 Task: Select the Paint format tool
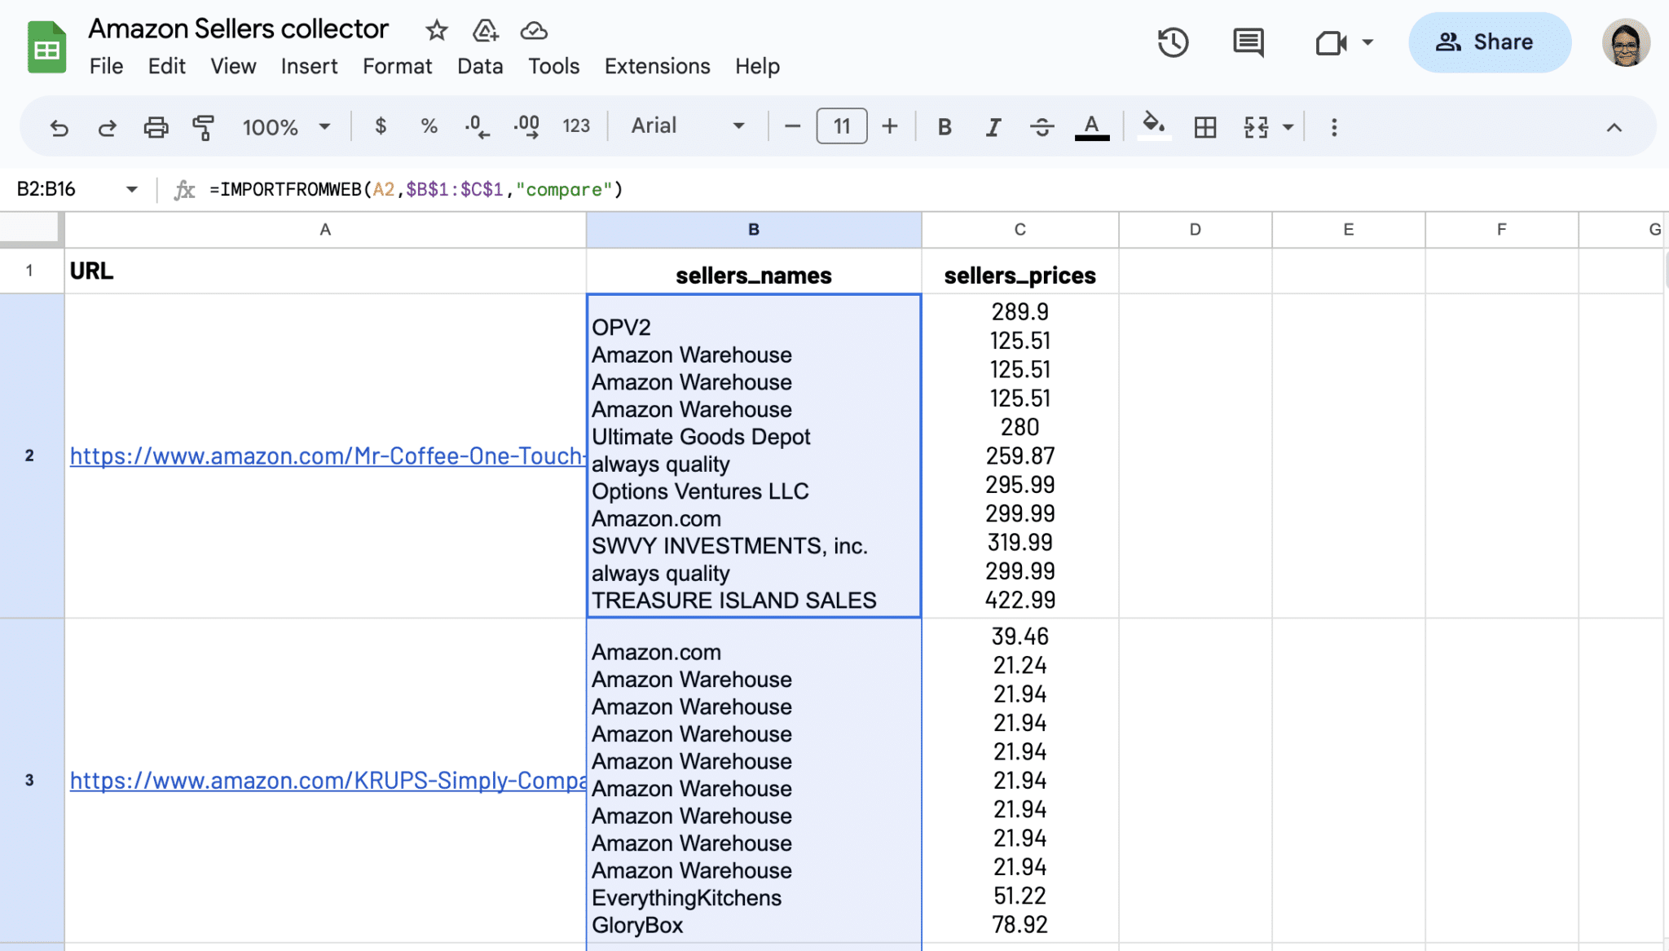tap(204, 126)
